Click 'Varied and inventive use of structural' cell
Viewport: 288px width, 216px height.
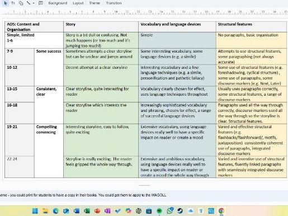(251, 167)
